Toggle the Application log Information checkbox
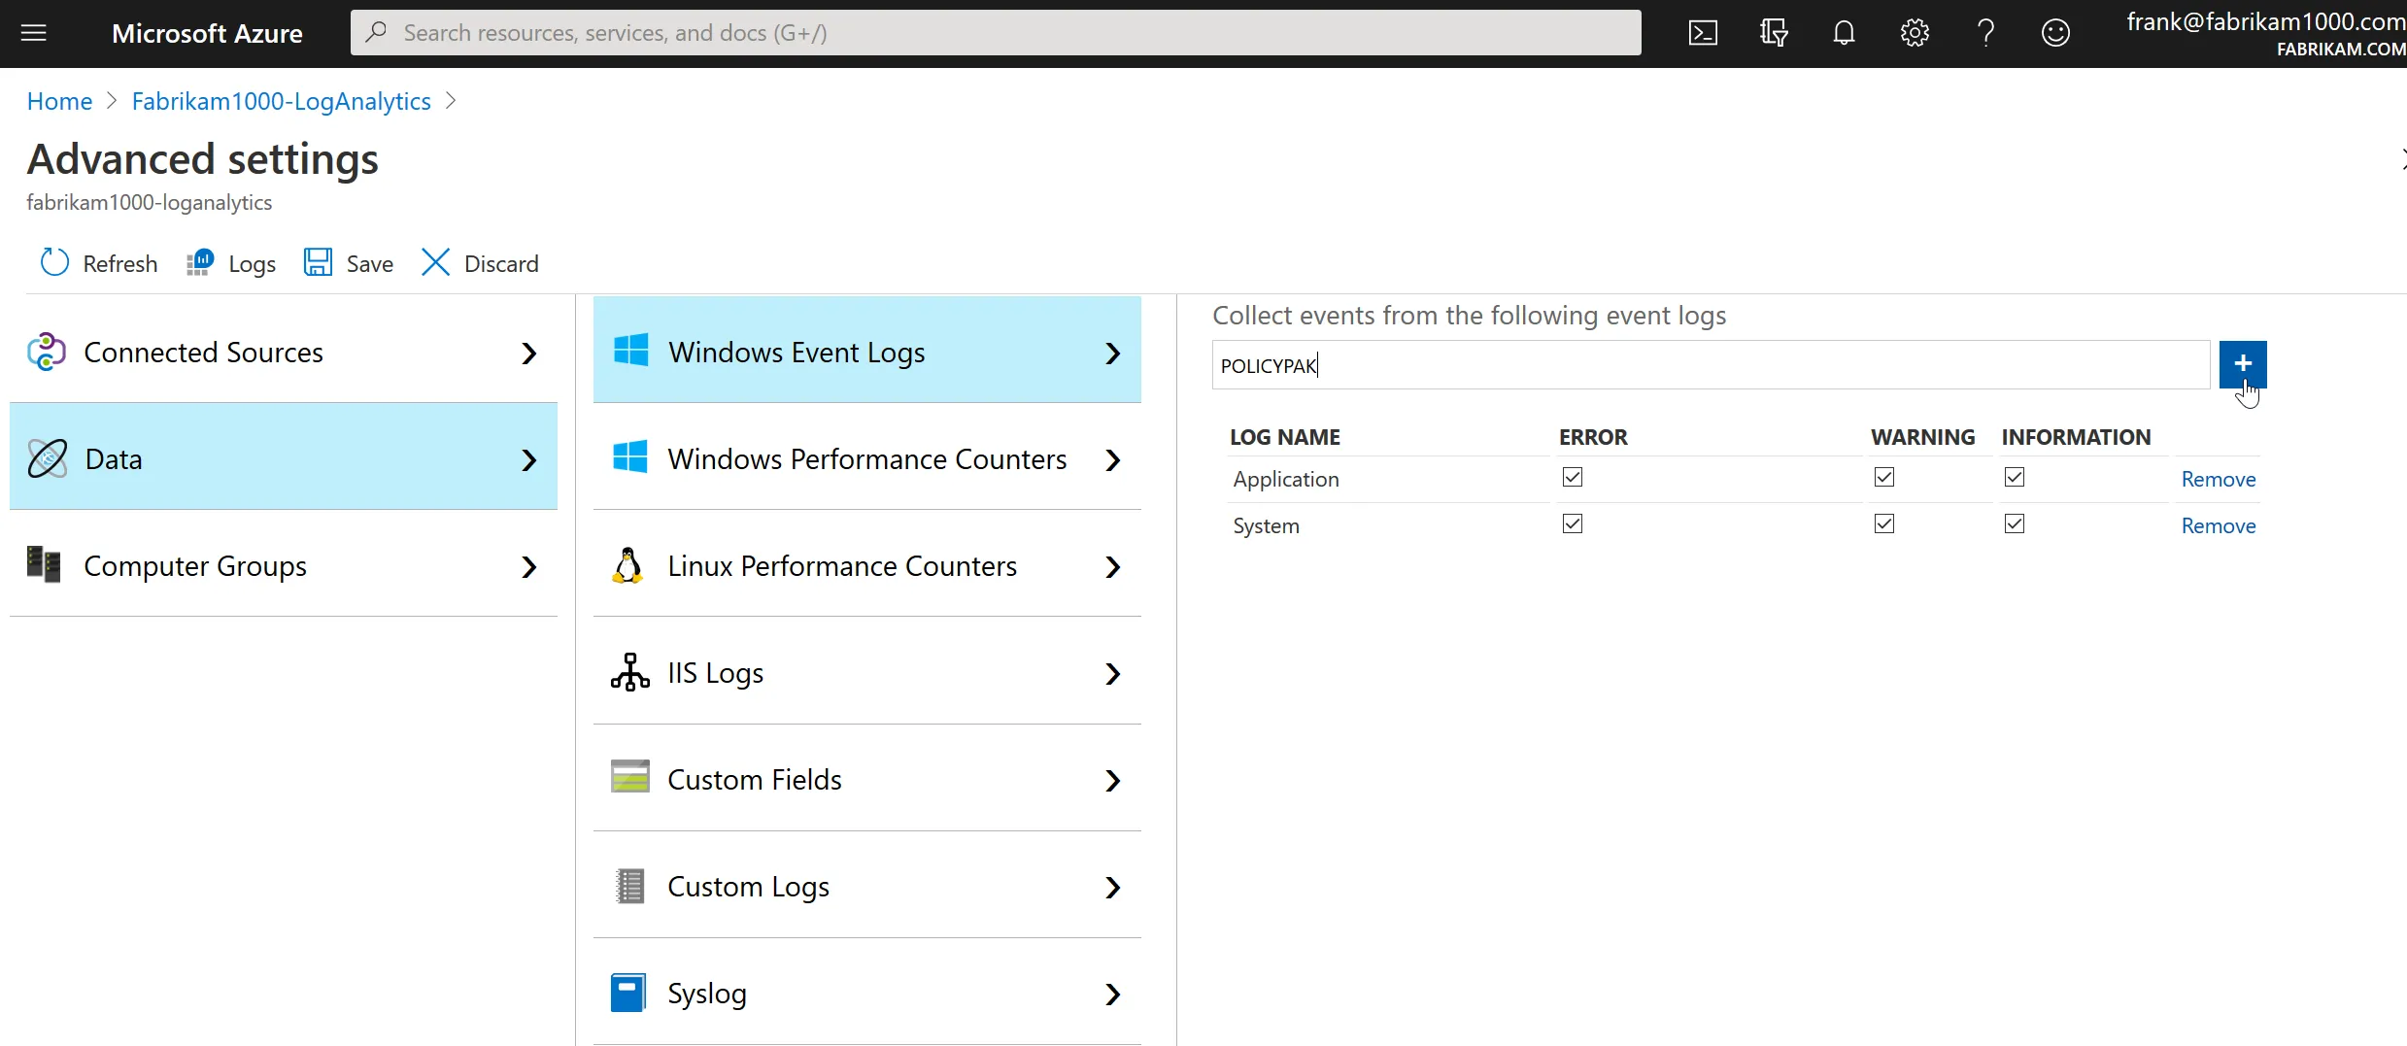2407x1046 pixels. point(2015,477)
